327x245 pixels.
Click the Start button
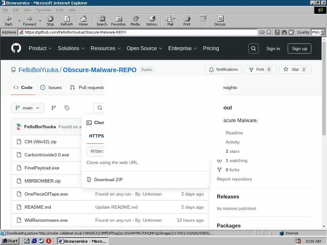click(x=10, y=241)
